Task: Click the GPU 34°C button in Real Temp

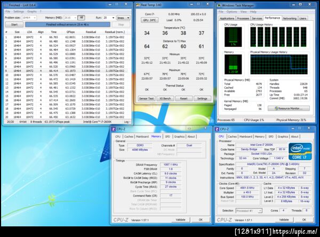Action: (149, 20)
